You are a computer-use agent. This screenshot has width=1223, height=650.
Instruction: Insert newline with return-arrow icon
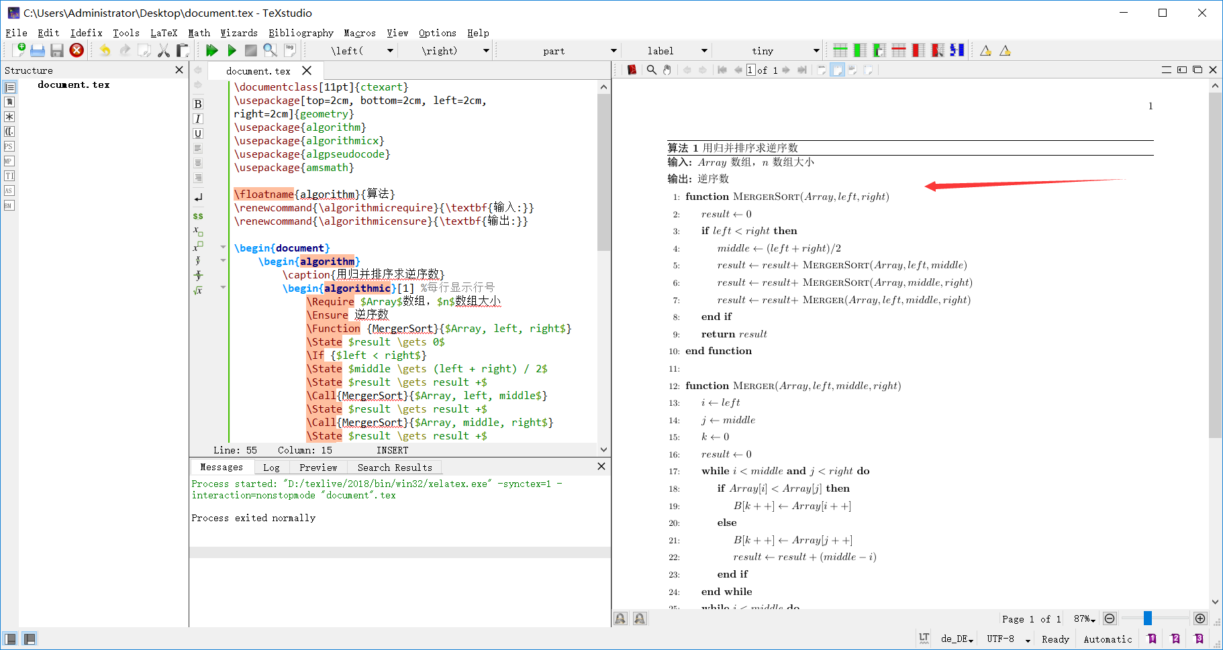coord(198,198)
